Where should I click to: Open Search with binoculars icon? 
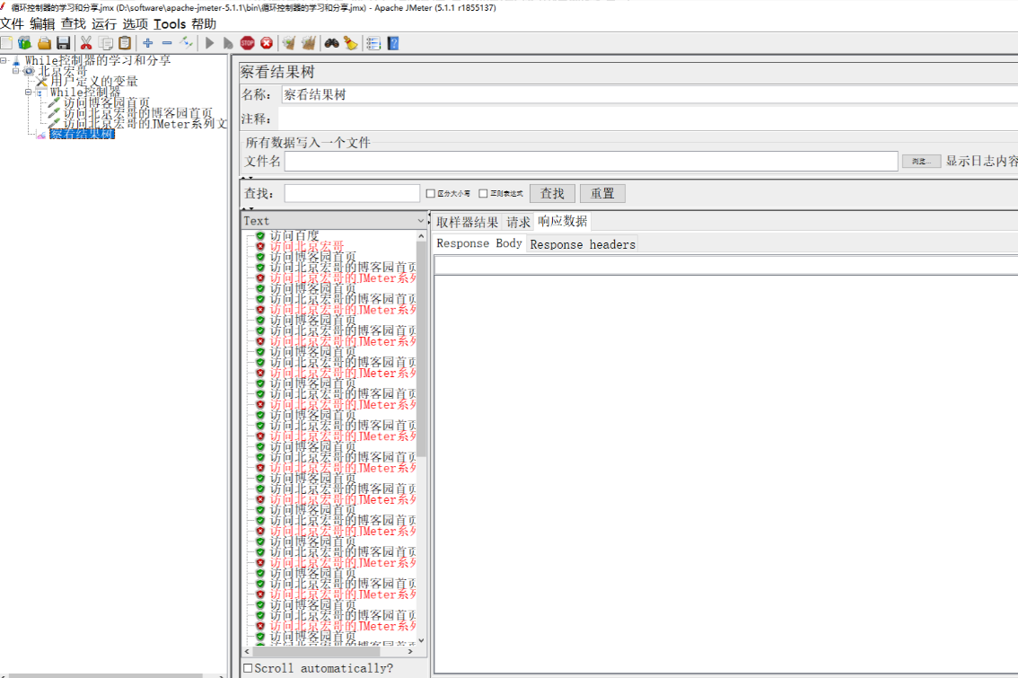tap(332, 43)
